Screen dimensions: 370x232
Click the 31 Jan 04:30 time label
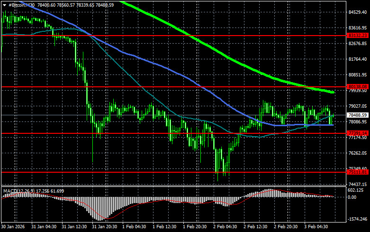coord(44,227)
